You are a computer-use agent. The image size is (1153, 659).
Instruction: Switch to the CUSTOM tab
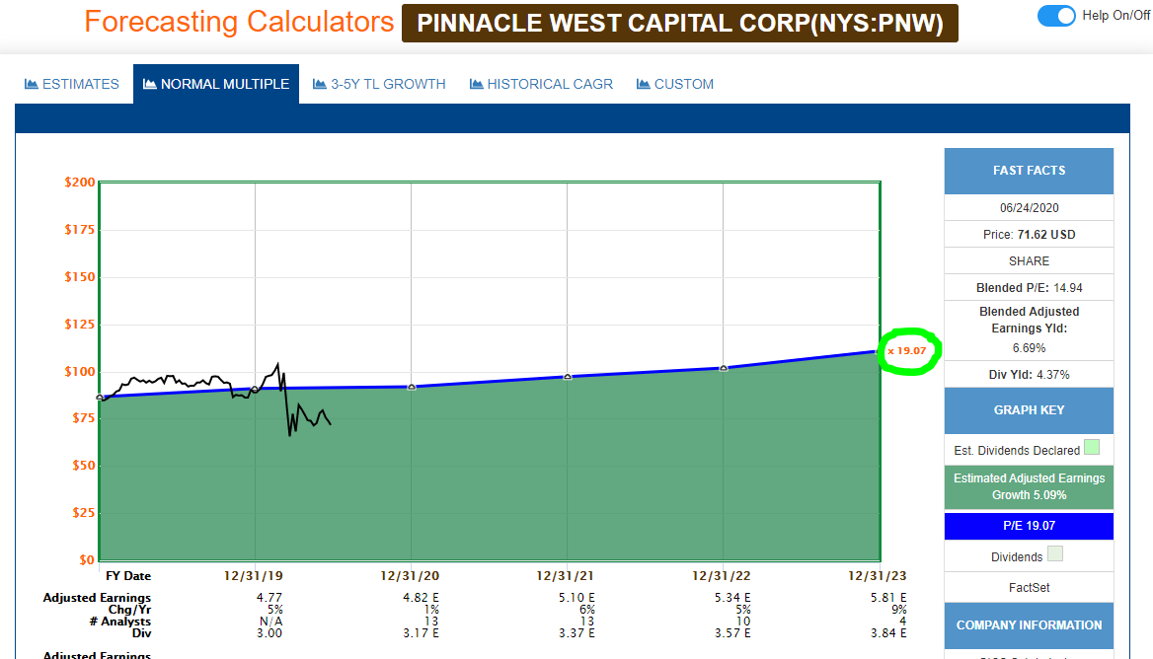(675, 84)
